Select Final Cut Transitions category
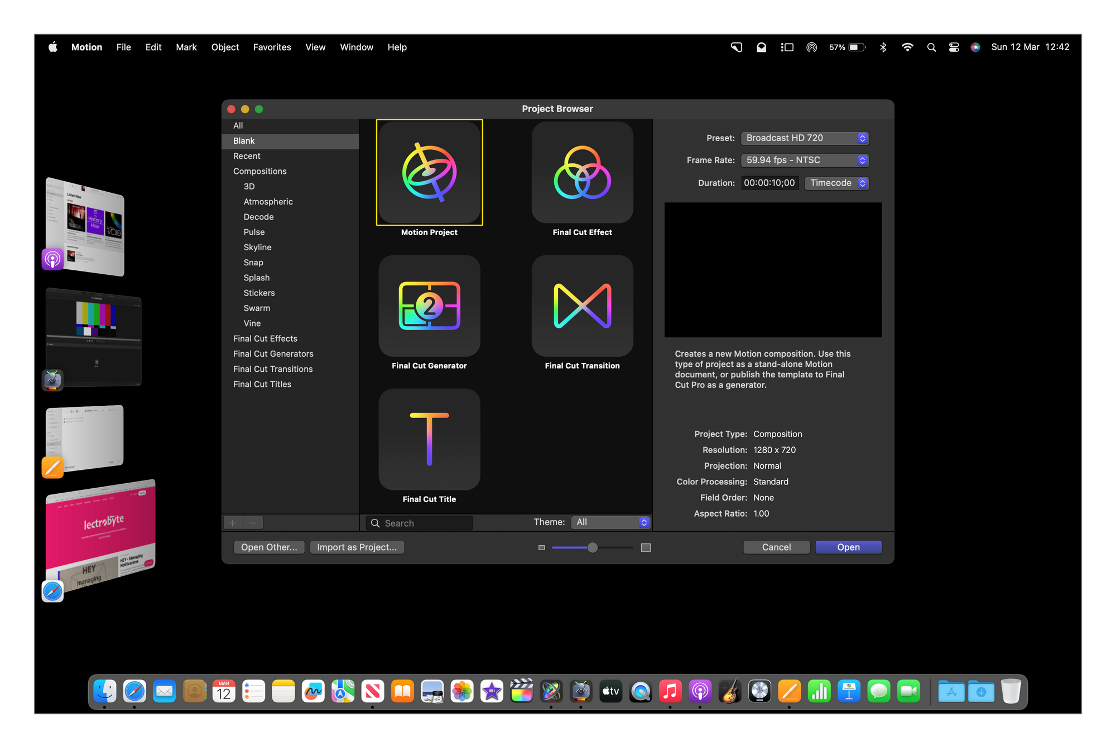 pyautogui.click(x=290, y=369)
